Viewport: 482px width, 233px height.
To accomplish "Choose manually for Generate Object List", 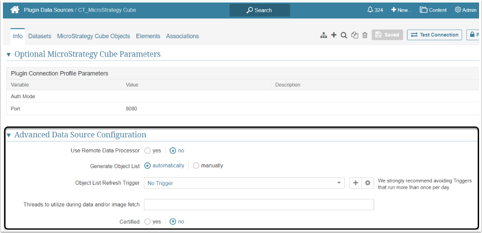I will (x=196, y=166).
